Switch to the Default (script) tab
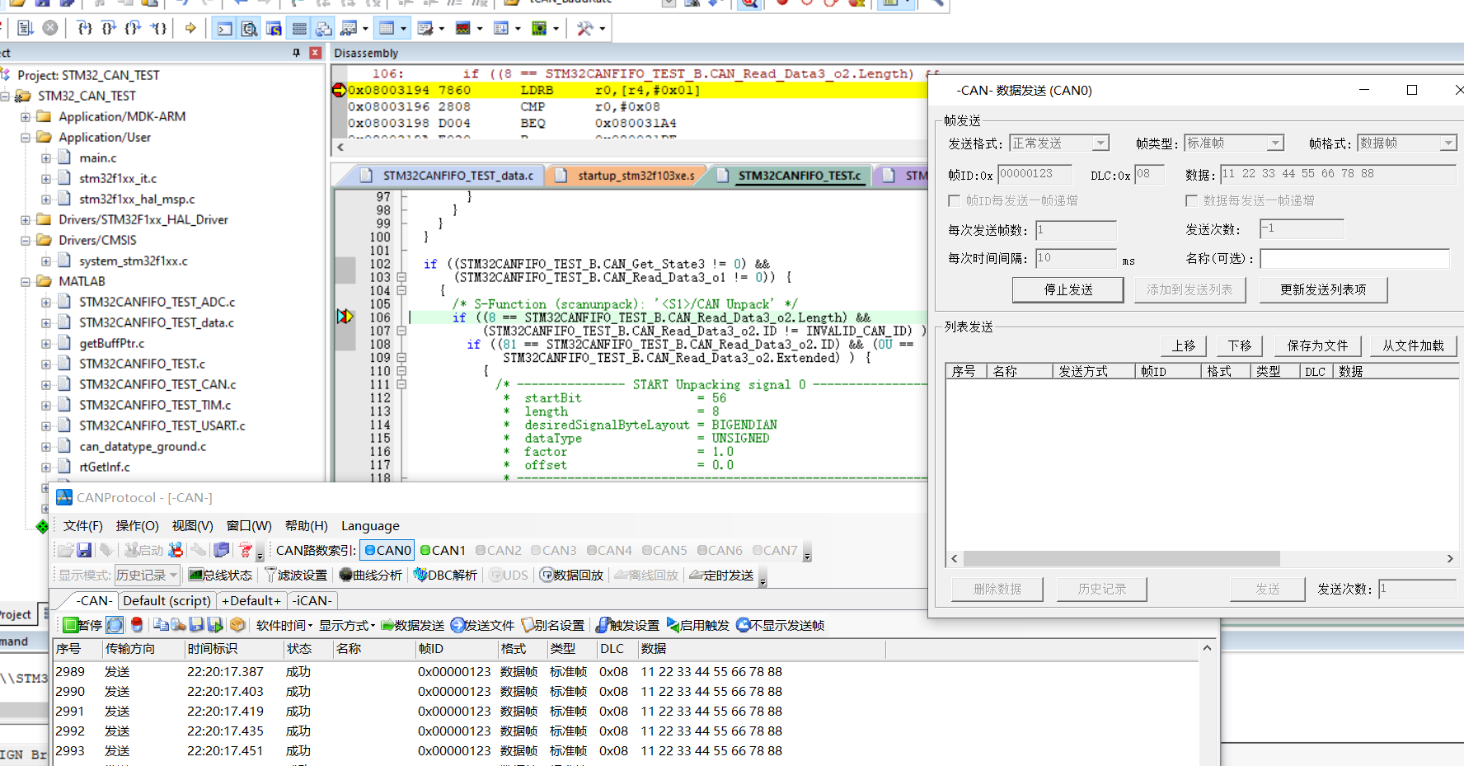The height and width of the screenshot is (766, 1464). tap(167, 600)
